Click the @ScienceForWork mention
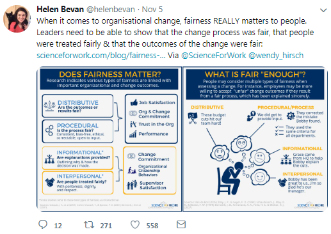 (213, 56)
